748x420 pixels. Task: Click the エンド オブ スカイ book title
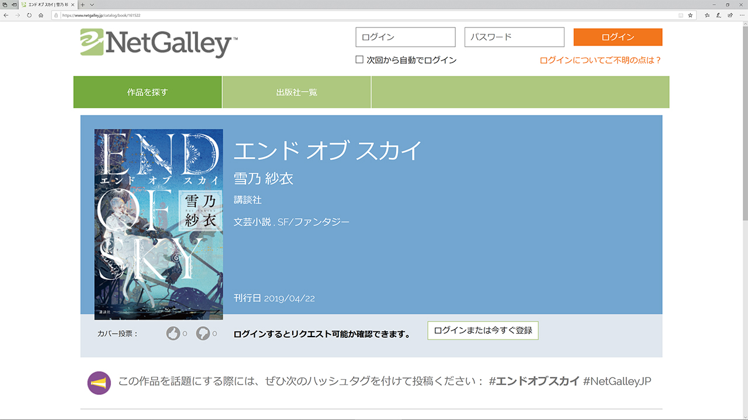(327, 151)
